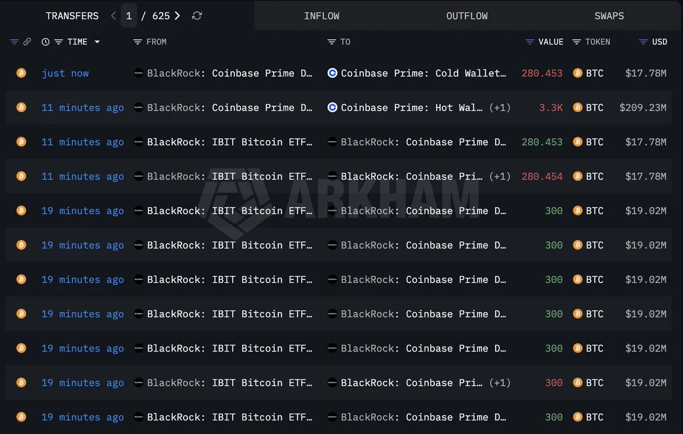Open the leftmost filter icon beside link icon
683x434 pixels.
[x=14, y=42]
